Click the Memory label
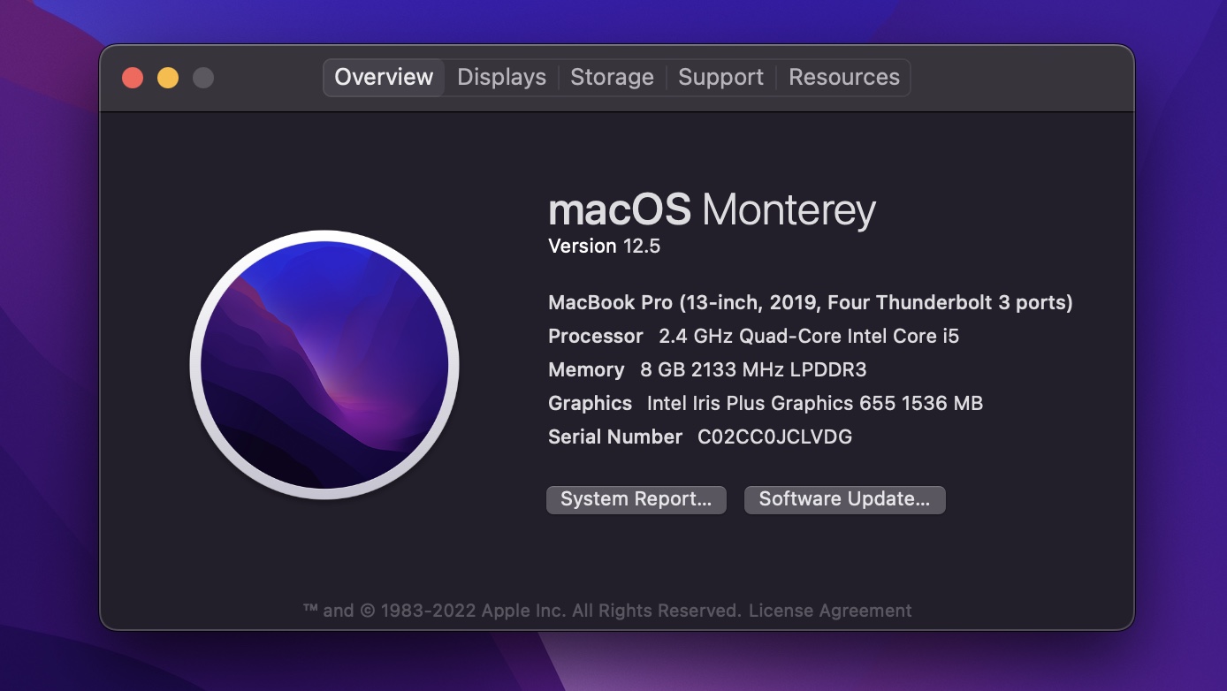The width and height of the screenshot is (1227, 691). (586, 370)
